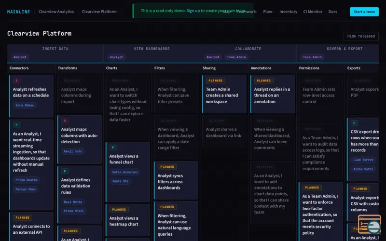Open 'add annotations to chart data points' card
This screenshot has width=386, height=241.
[272, 192]
